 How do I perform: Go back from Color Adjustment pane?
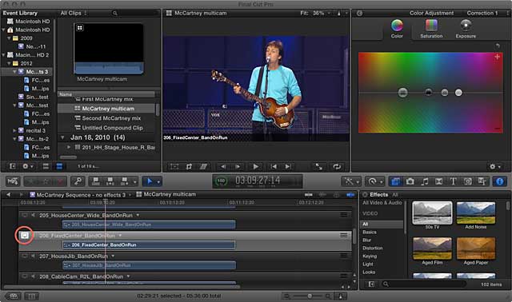point(359,13)
